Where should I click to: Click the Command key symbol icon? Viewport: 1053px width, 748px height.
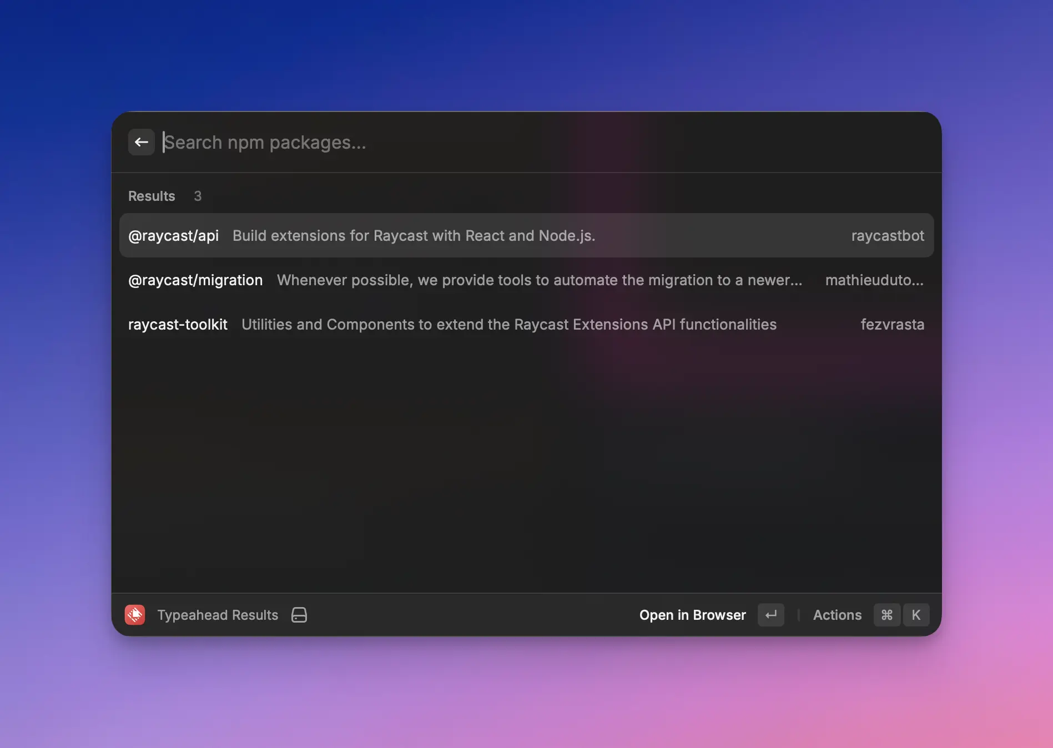[x=886, y=615]
